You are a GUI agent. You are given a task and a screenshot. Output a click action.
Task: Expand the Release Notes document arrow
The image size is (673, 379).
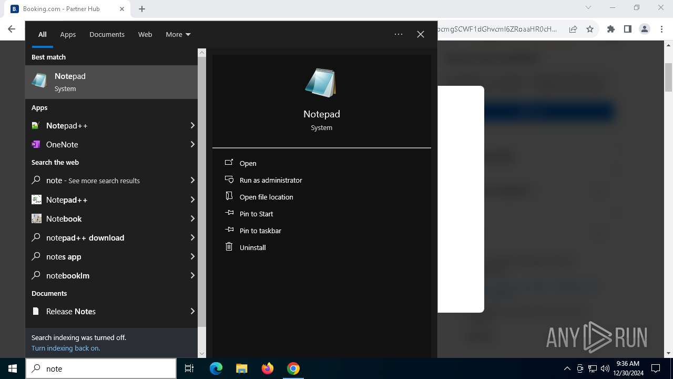[x=192, y=311]
